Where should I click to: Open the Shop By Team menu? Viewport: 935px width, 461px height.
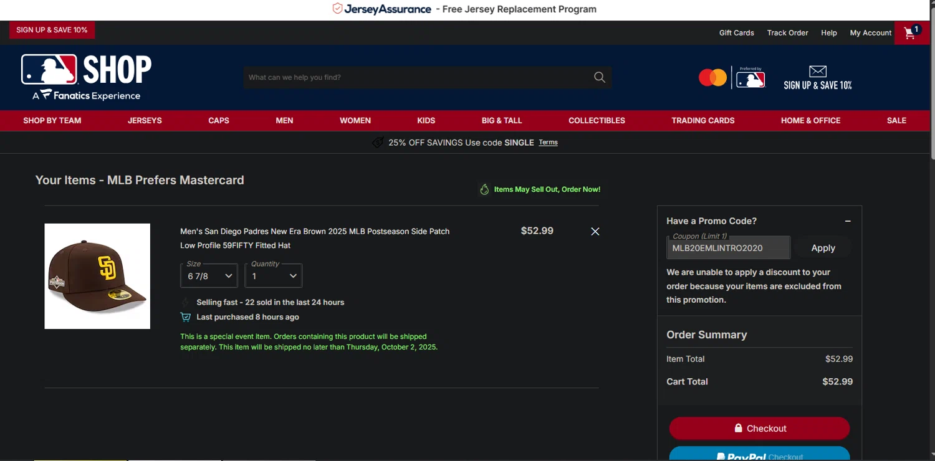pos(52,121)
